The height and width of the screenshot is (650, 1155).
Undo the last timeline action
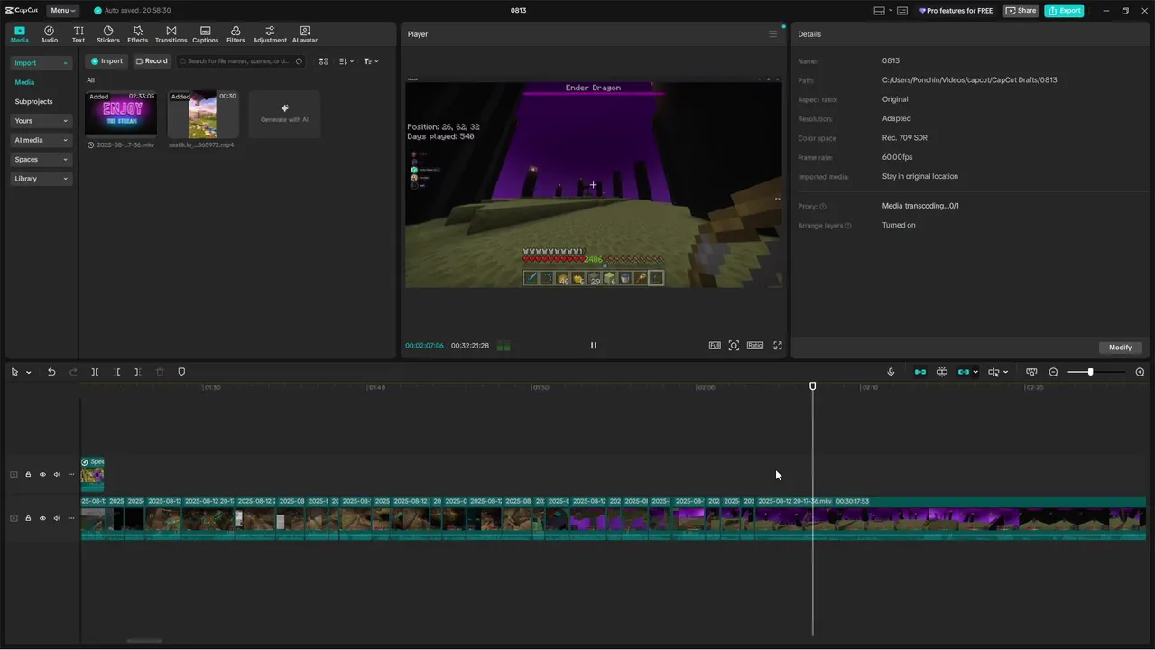point(51,372)
